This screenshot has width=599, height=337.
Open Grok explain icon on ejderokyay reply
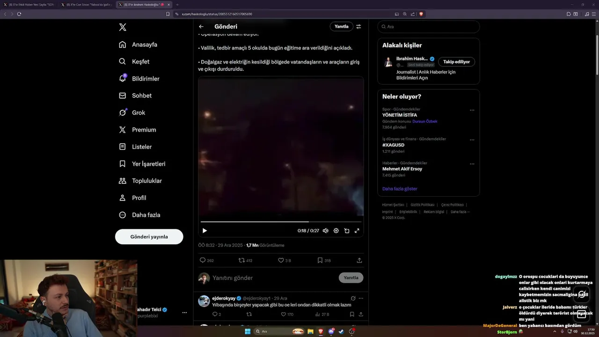tap(353, 298)
